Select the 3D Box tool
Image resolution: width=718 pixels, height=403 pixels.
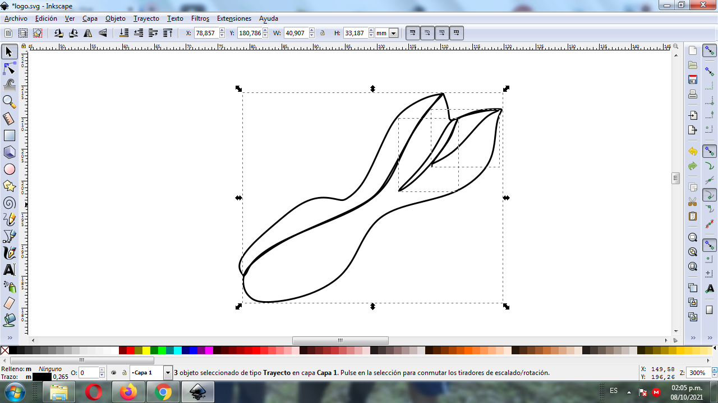pyautogui.click(x=9, y=152)
